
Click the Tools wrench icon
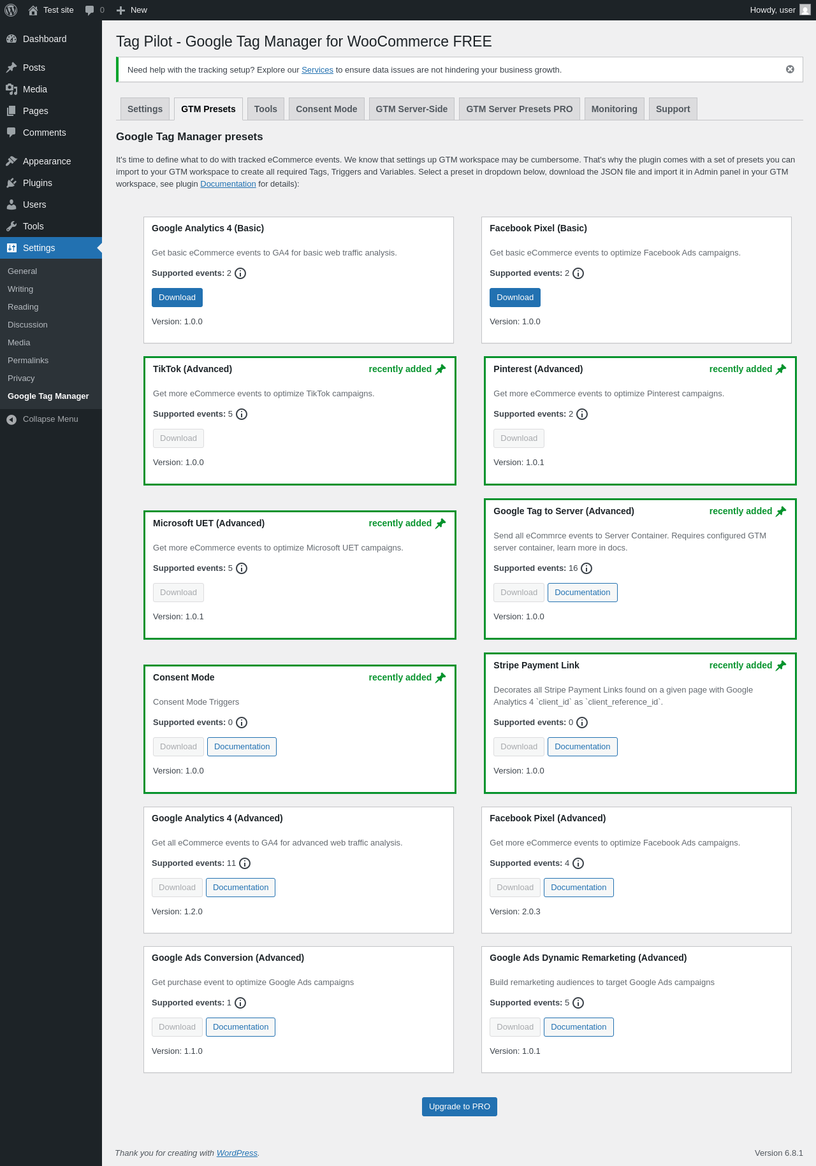coord(11,226)
